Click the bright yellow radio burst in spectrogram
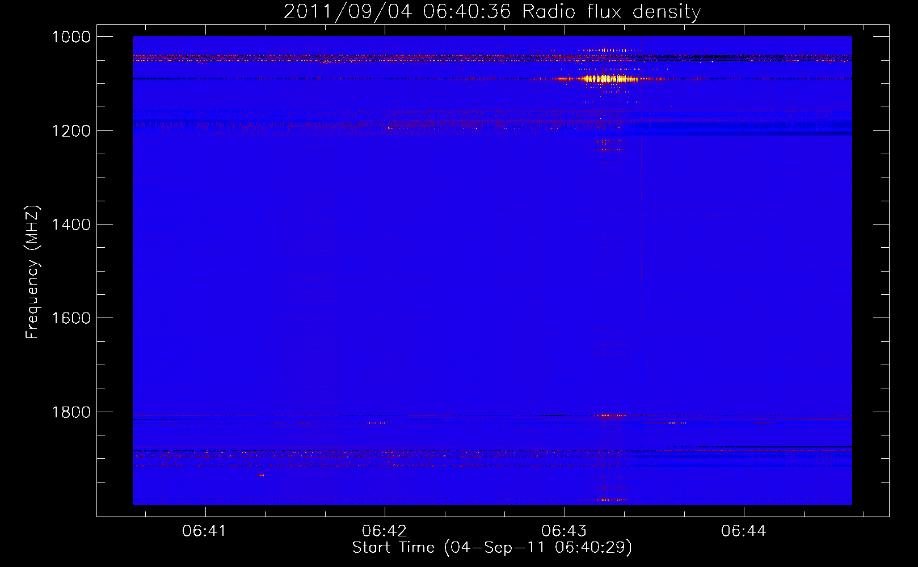This screenshot has height=567, width=918. click(x=610, y=79)
